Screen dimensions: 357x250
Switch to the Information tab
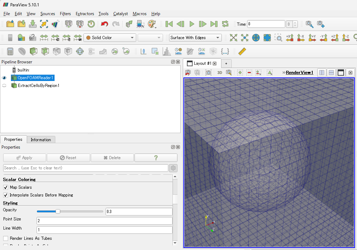[x=40, y=139]
